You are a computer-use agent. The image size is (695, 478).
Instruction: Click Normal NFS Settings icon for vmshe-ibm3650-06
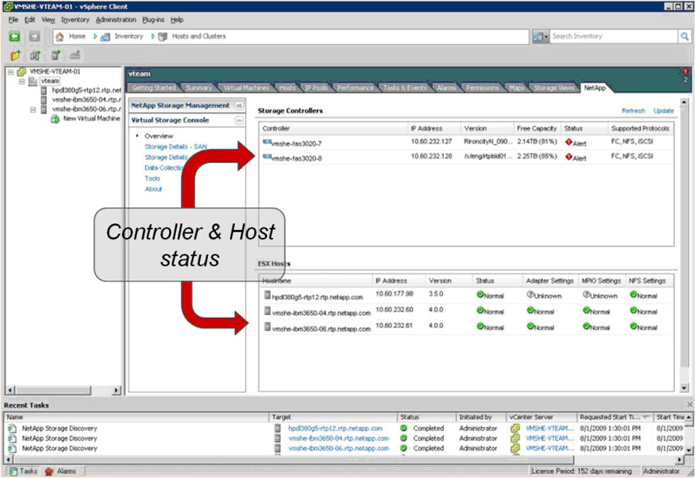coord(633,327)
